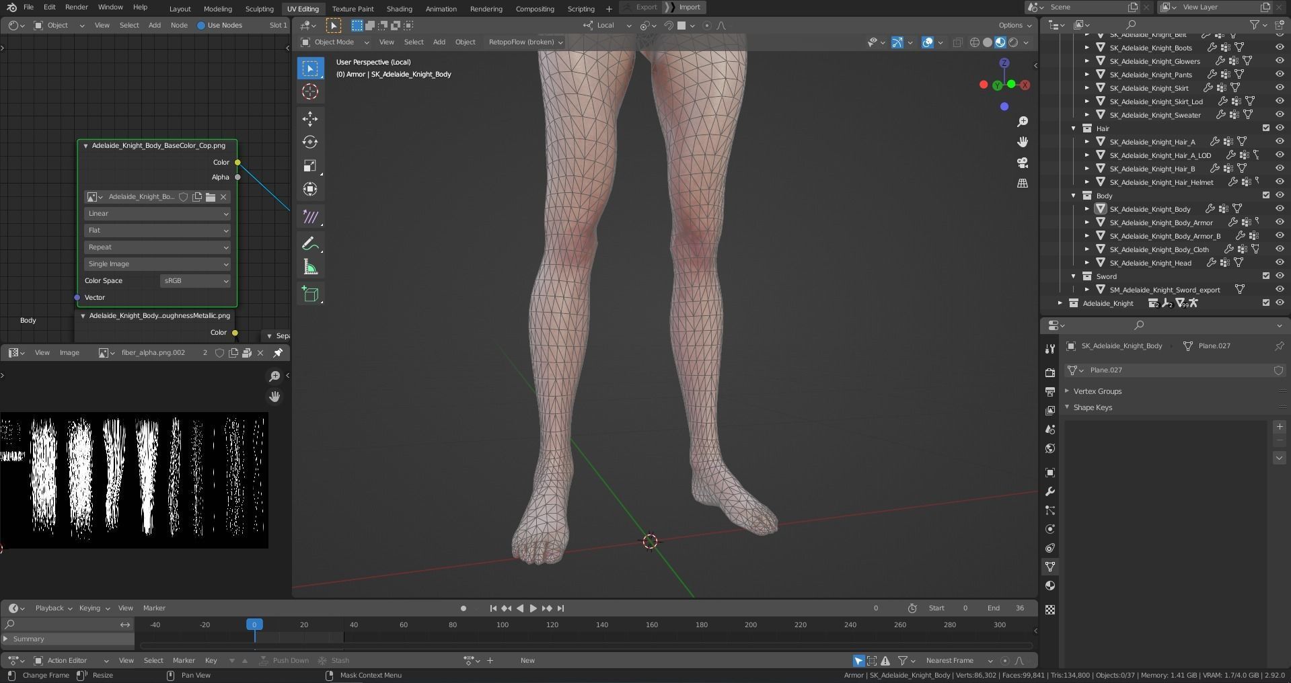Open the Material properties tab
The width and height of the screenshot is (1291, 683).
click(1049, 586)
